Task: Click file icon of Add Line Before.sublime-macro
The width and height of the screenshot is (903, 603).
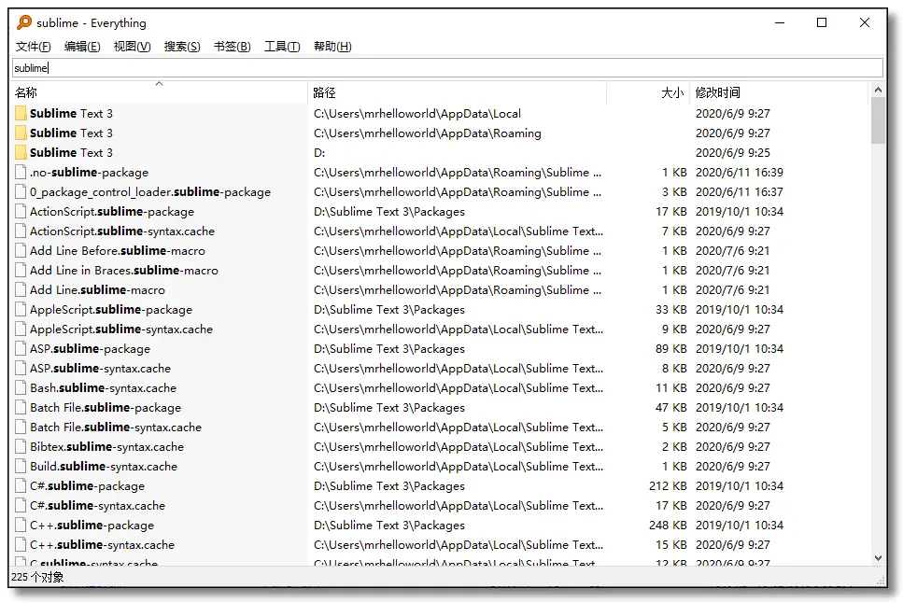Action: pos(21,250)
